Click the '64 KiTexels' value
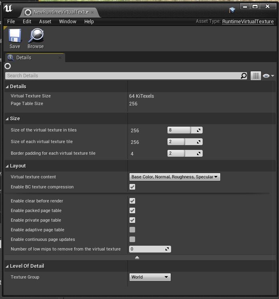 141,96
